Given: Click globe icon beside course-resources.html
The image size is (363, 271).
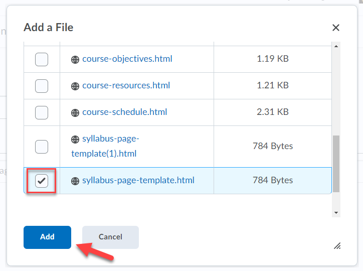Looking at the screenshot, I should click(x=75, y=86).
